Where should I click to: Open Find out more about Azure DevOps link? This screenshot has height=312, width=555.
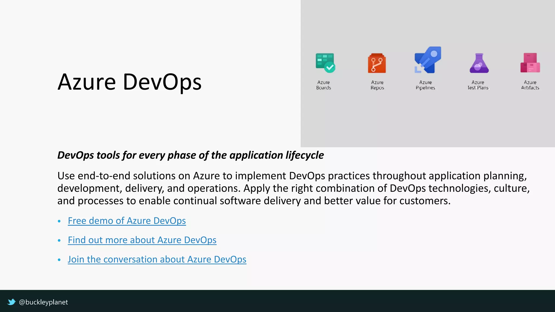(x=142, y=240)
